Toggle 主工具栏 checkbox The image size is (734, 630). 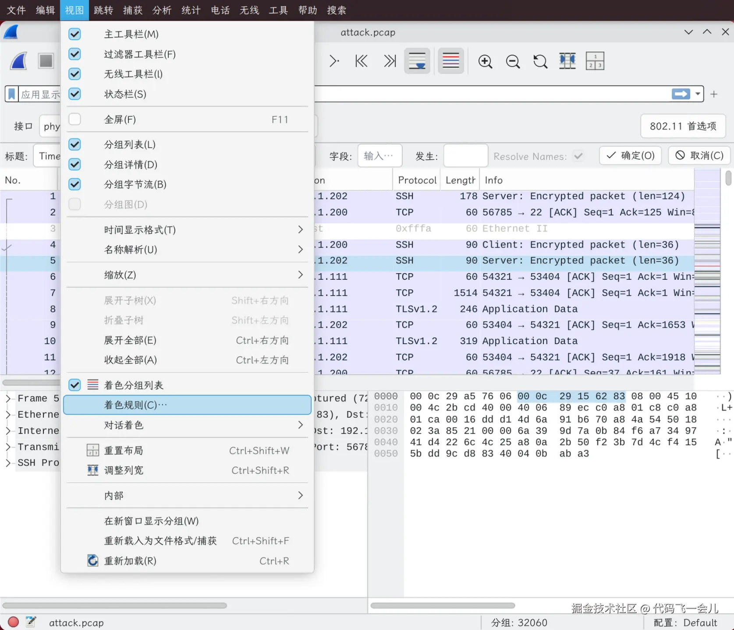[x=75, y=34]
